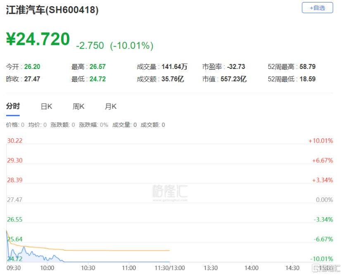The width and height of the screenshot is (343, 275).
Task: Click the 今开 value 26.20
Action: coord(32,66)
